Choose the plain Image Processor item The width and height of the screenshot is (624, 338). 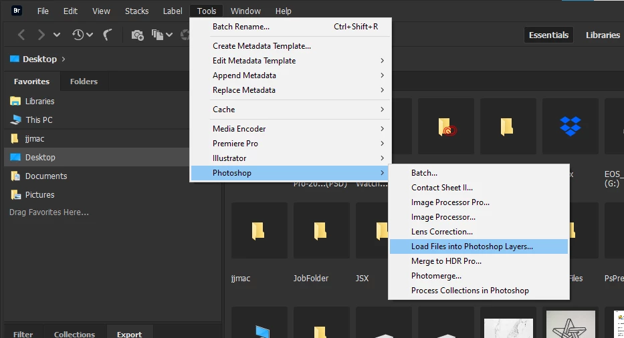click(x=479, y=217)
